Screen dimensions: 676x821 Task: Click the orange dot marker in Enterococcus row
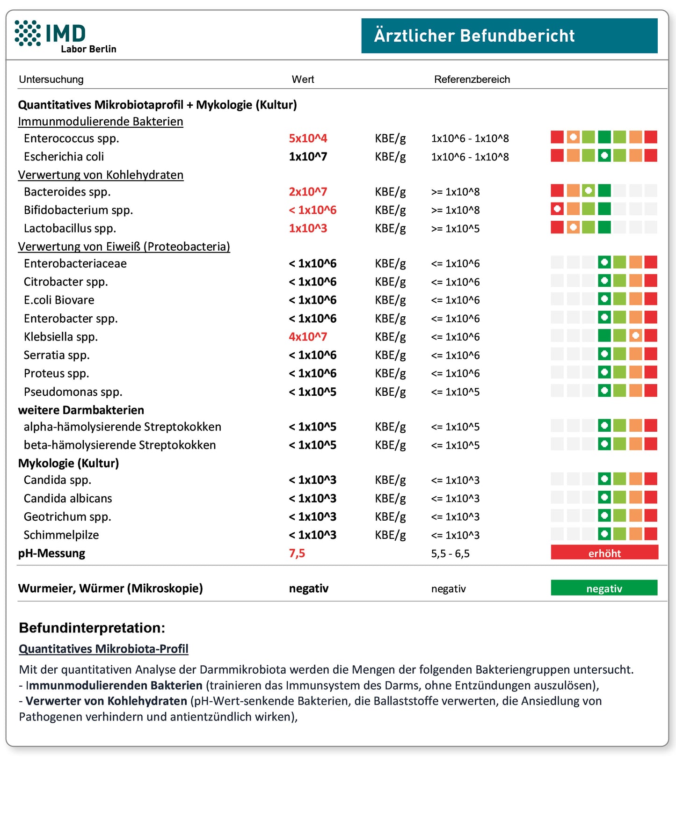pyautogui.click(x=573, y=137)
